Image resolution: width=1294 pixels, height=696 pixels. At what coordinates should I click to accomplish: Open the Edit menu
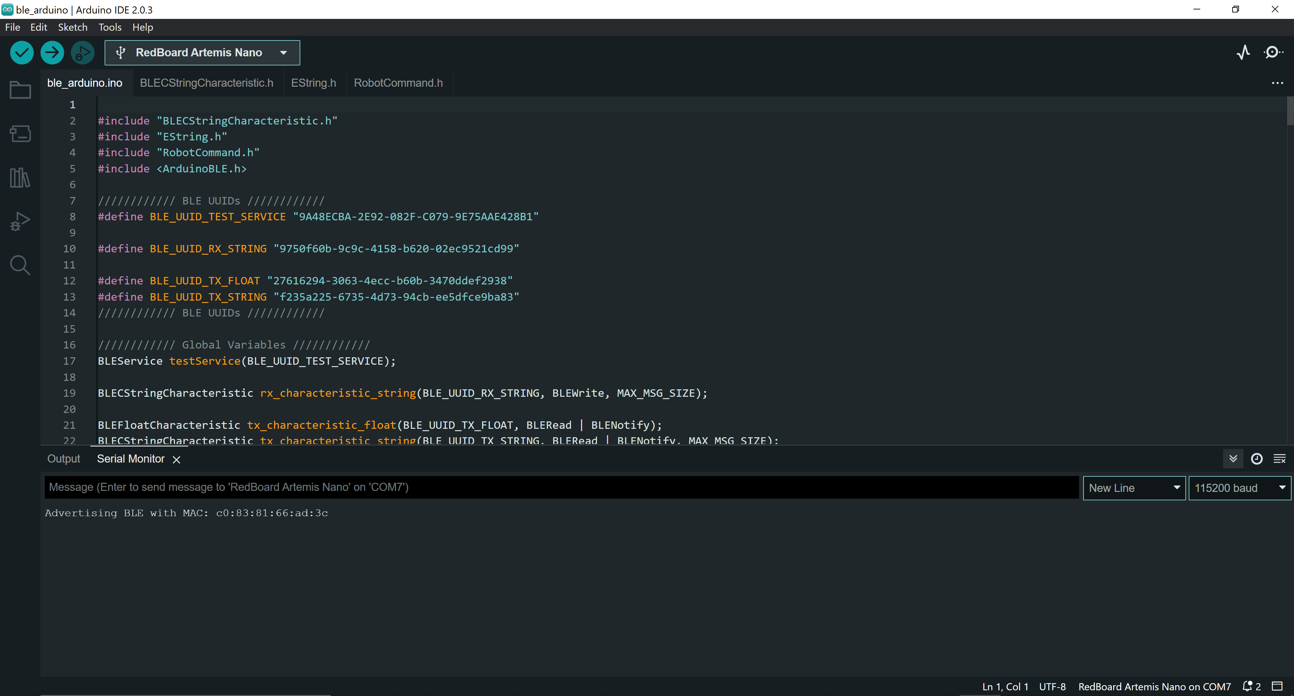[39, 27]
